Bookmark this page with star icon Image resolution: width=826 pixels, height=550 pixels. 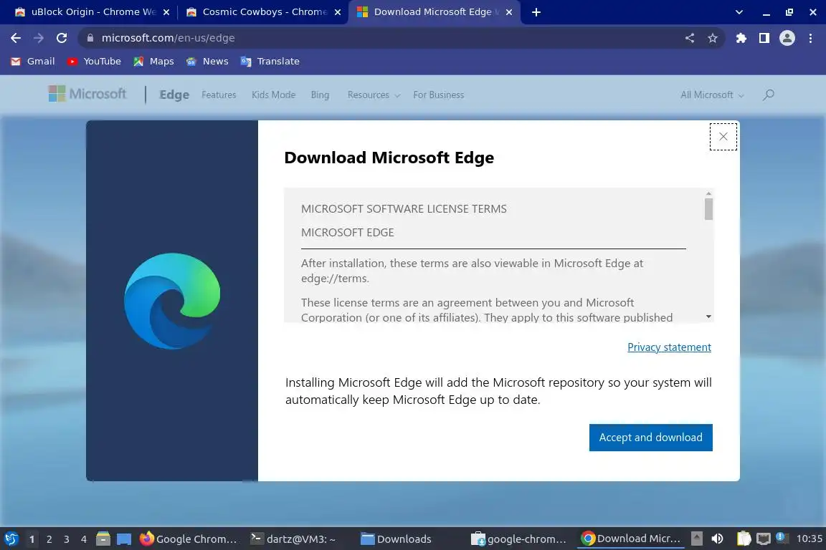(713, 38)
